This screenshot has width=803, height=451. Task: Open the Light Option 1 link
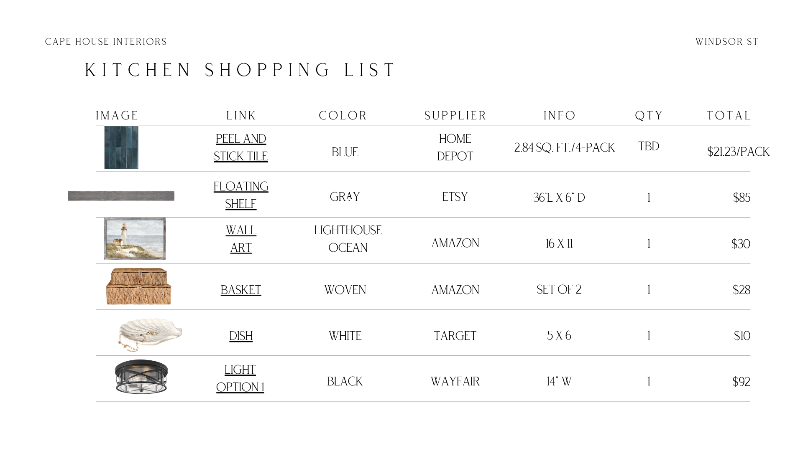point(240,378)
